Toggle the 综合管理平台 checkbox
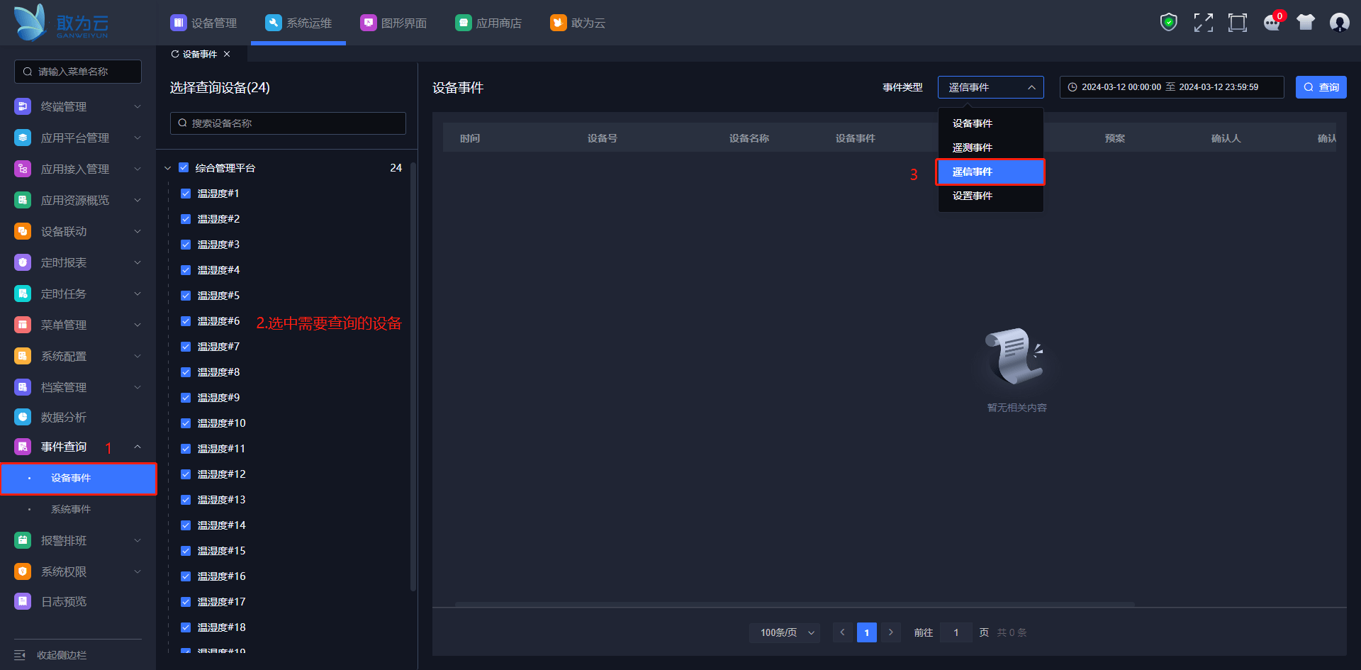 coord(184,168)
